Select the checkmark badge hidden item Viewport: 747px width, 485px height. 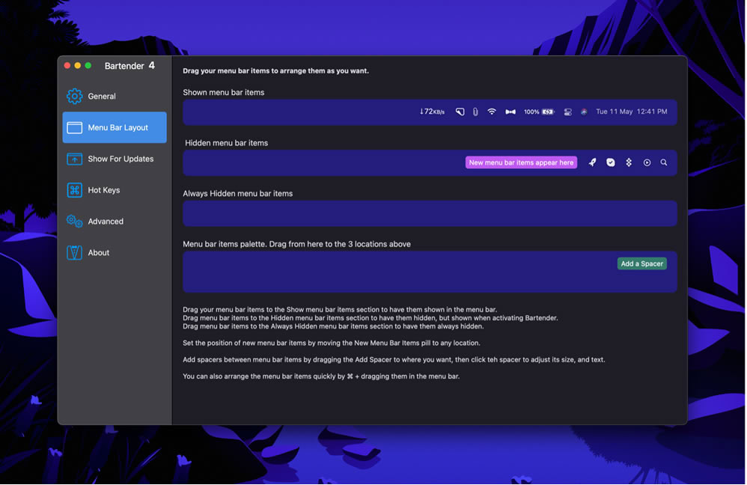[x=610, y=162]
